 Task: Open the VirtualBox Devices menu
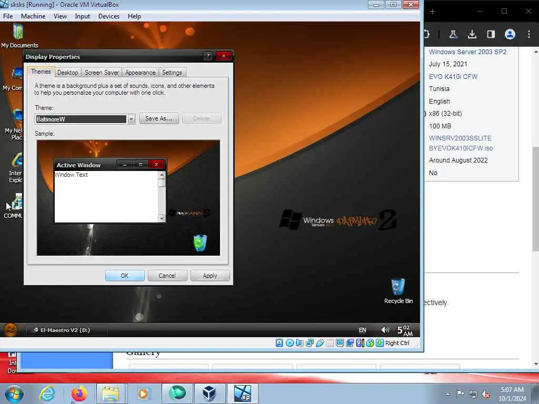pos(109,16)
